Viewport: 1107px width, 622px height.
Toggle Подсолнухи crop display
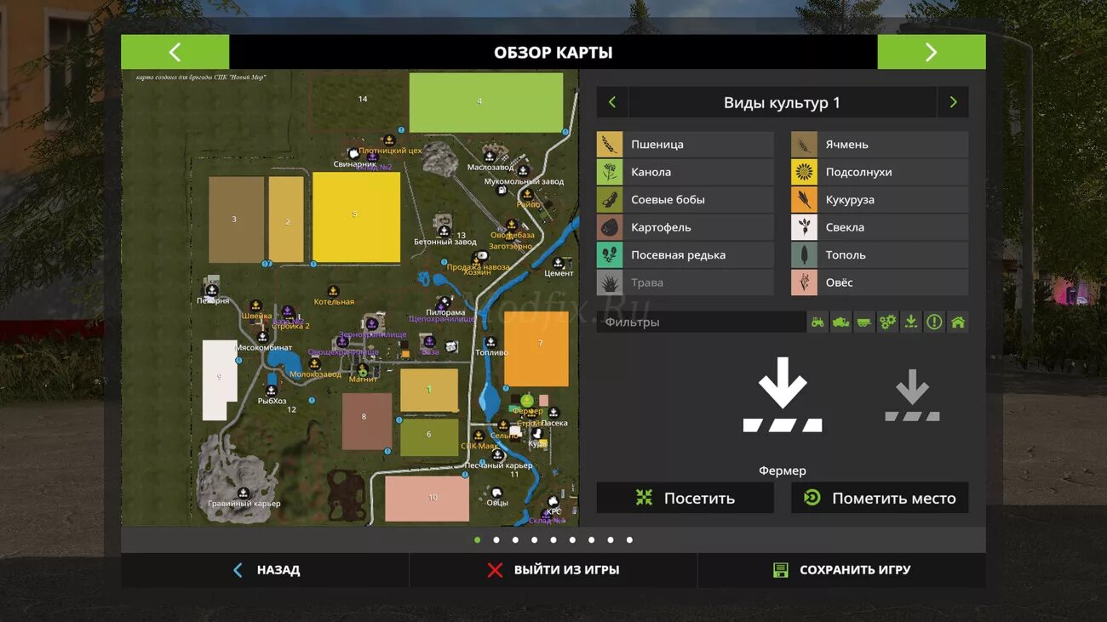coord(880,172)
